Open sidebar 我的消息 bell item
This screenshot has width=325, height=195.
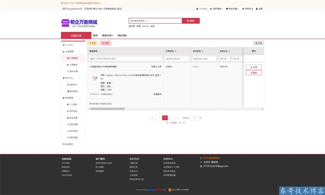(73, 124)
